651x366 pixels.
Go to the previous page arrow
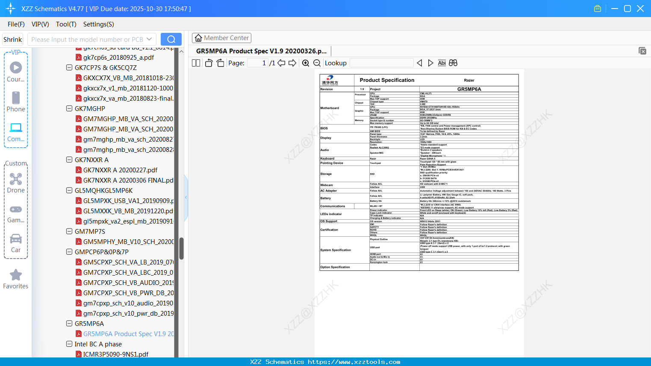click(281, 63)
